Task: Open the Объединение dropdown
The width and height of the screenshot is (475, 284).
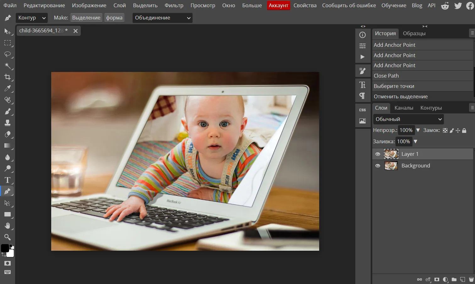Action: 162,18
